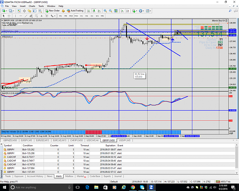Click the search magnifier in the toolbar
Screen dimensions: 239x191
(230, 11)
